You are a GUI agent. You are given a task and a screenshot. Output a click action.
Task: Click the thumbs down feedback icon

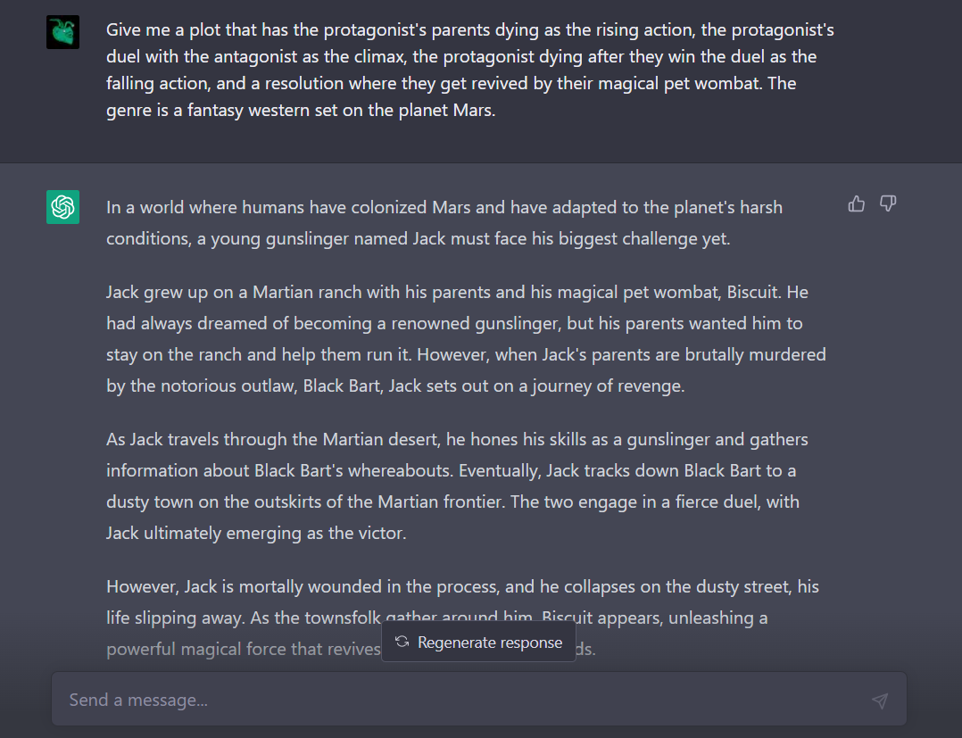pyautogui.click(x=887, y=204)
